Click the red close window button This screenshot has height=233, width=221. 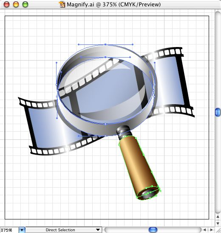point(6,5)
